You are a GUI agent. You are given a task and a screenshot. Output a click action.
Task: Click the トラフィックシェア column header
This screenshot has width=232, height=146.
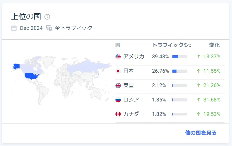[x=172, y=45]
